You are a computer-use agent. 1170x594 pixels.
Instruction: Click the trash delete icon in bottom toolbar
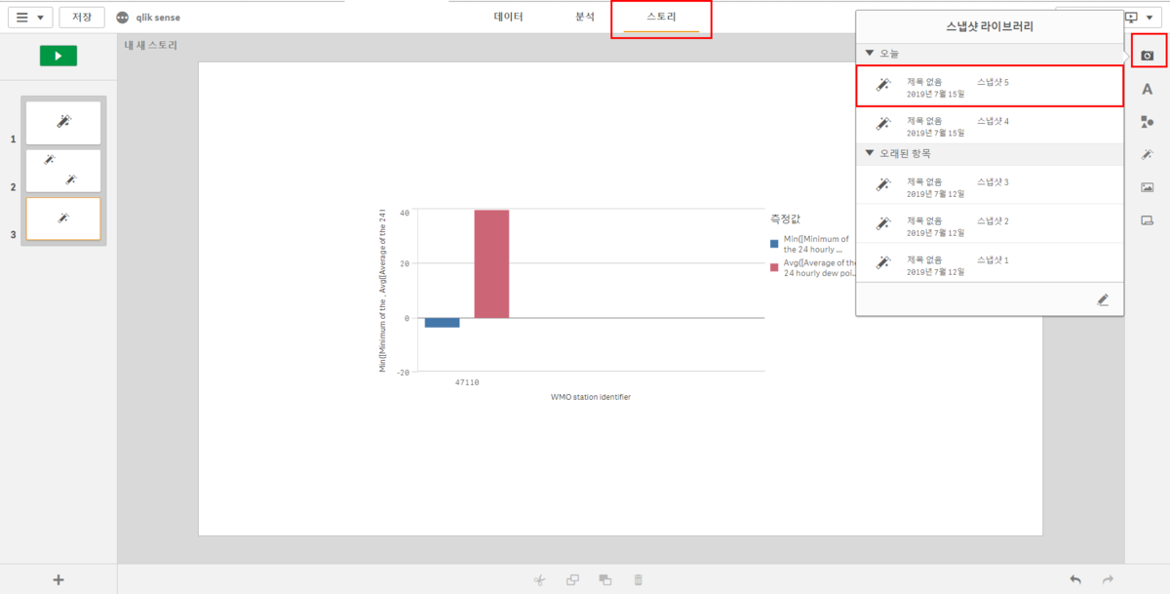pyautogui.click(x=639, y=579)
